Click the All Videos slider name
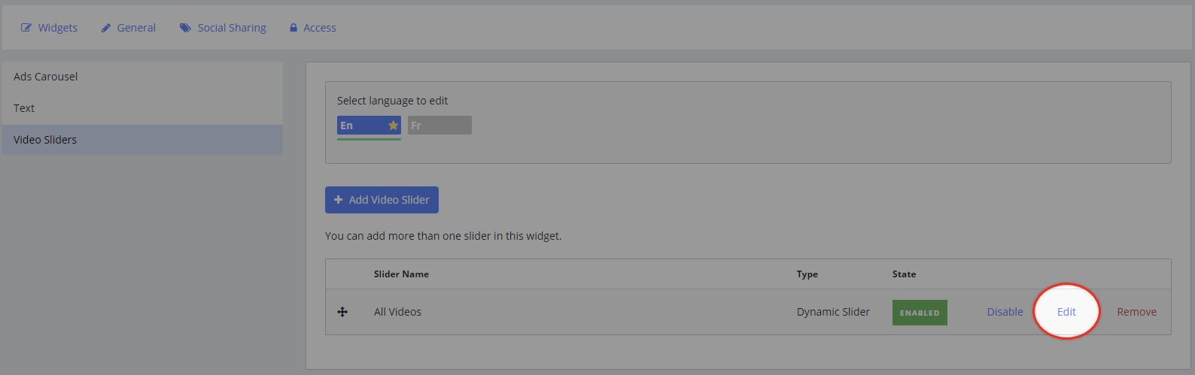The width and height of the screenshot is (1195, 375). click(397, 312)
